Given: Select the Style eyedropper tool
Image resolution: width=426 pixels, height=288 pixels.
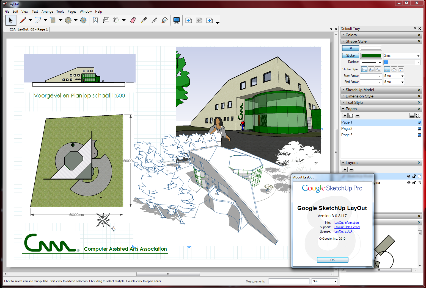Looking at the screenshot, I should pyautogui.click(x=144, y=20).
